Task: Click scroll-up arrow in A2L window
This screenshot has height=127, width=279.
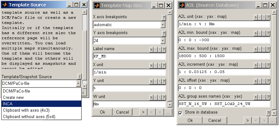Action: pyautogui.click(x=275, y=12)
